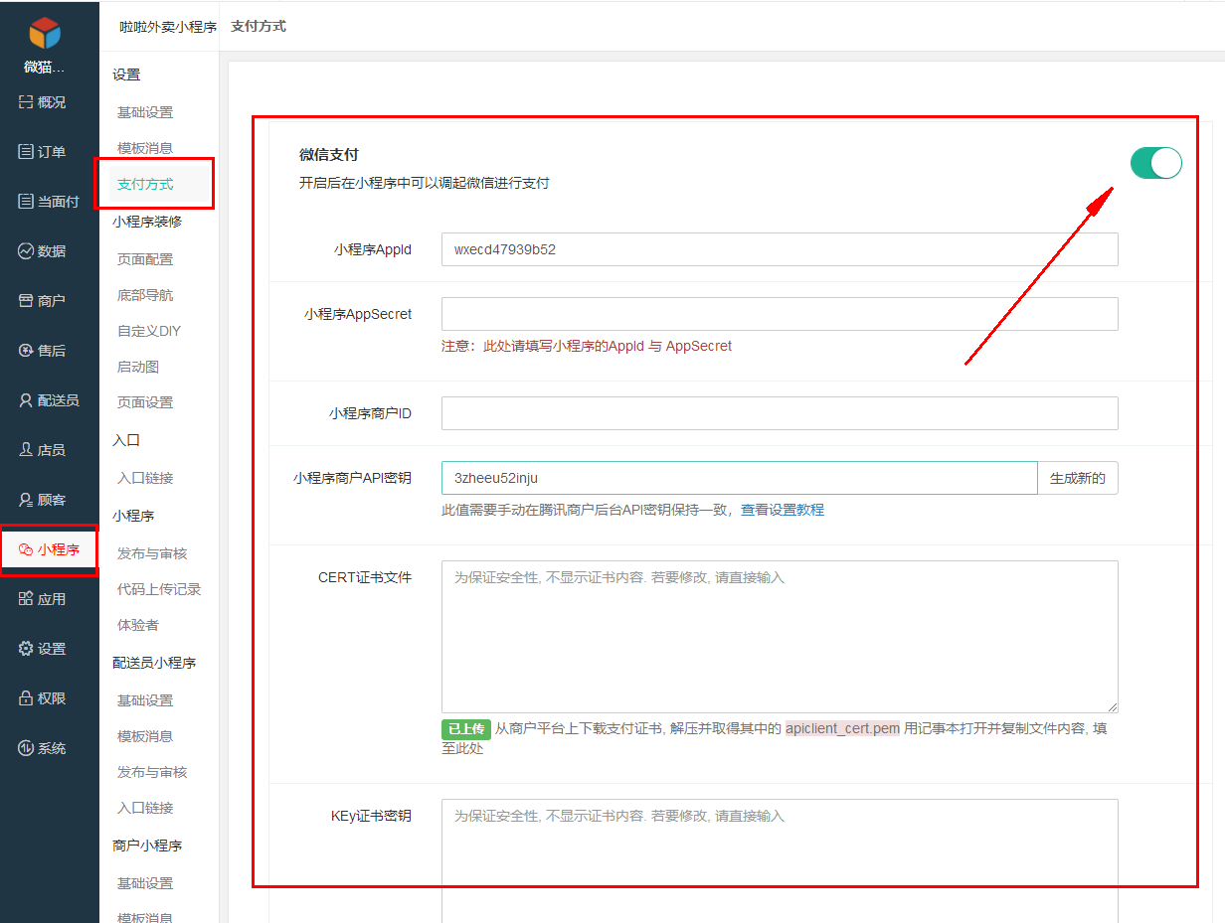This screenshot has width=1225, height=923.
Task: Open 模板消息 under 配送员小程序
Action: coord(145,736)
